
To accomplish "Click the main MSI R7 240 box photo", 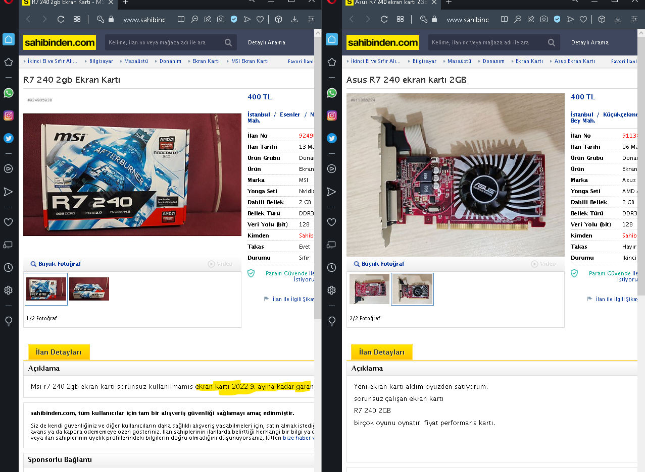I will pos(132,174).
